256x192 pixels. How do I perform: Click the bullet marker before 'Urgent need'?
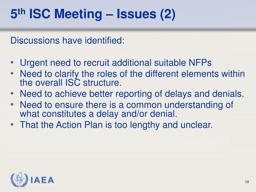(12, 62)
